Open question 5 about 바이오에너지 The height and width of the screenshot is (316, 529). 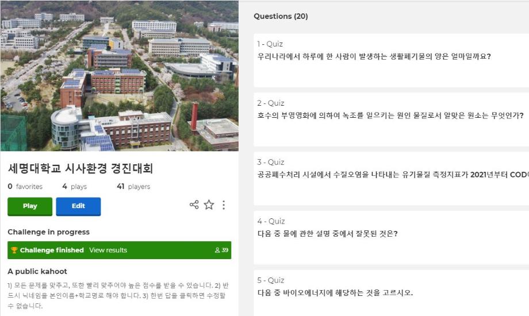click(x=392, y=292)
